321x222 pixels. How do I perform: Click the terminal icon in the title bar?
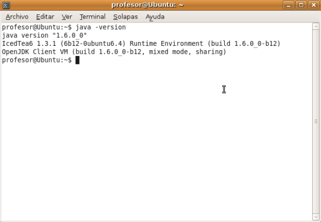click(6, 5)
